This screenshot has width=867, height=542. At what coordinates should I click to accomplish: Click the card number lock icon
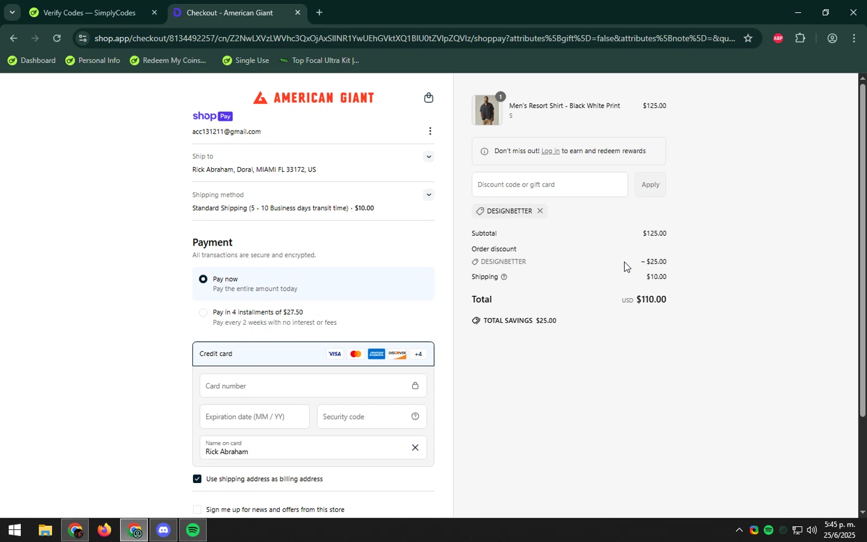(x=415, y=386)
